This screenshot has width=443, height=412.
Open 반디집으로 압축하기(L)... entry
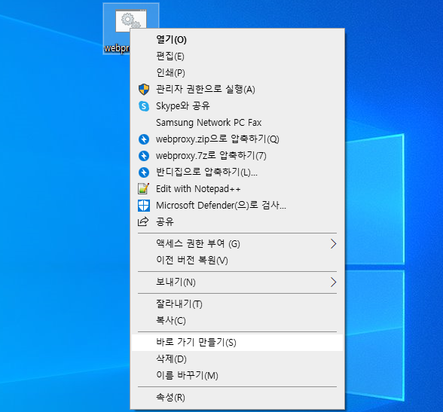[237, 172]
